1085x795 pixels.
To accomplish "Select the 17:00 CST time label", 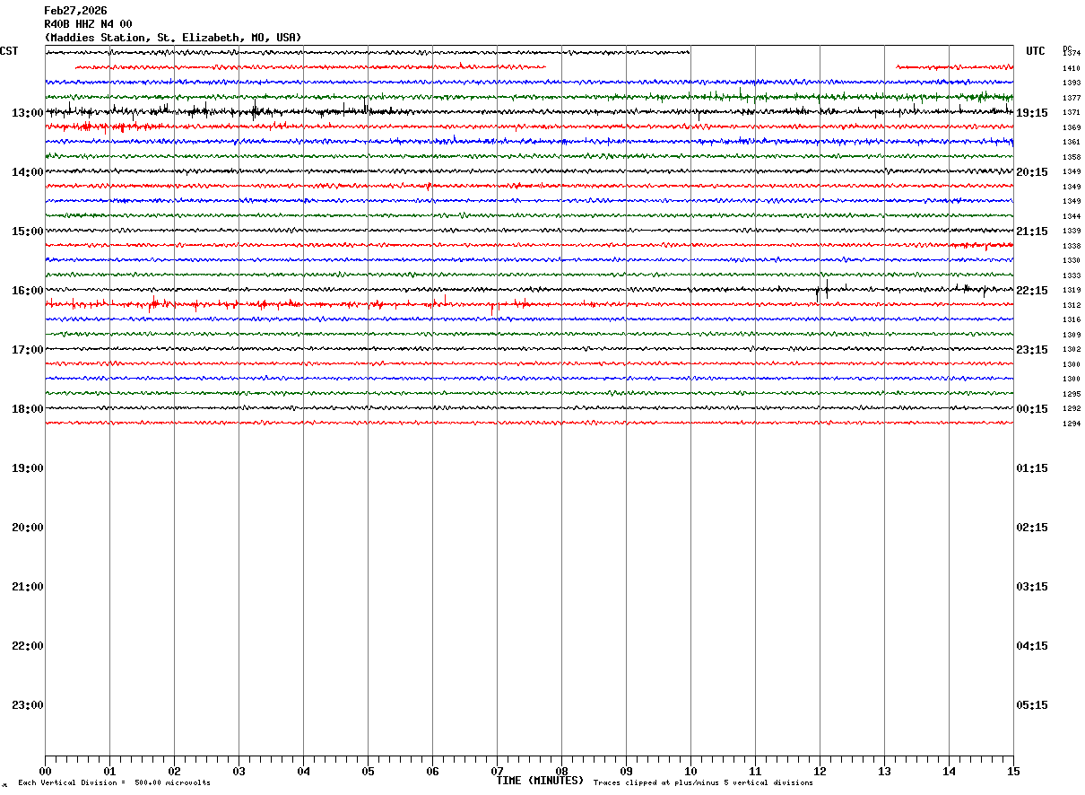I will [28, 350].
